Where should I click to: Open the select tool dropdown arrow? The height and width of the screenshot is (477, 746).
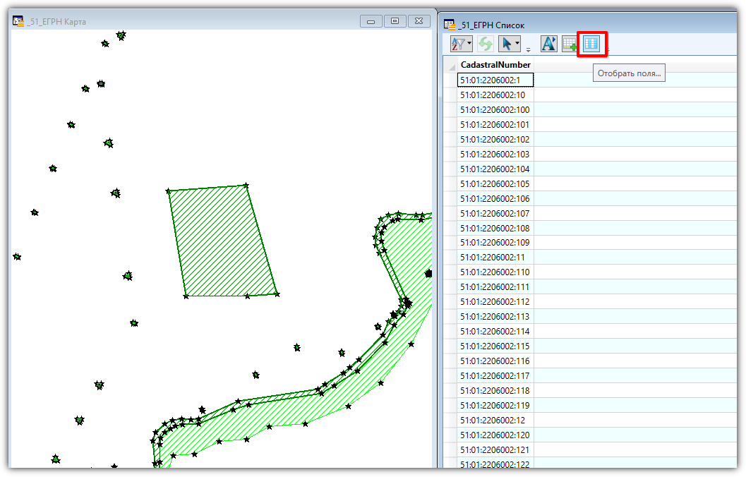point(517,44)
